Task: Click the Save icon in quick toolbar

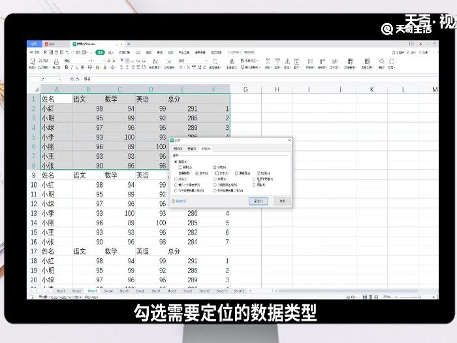Action: click(45, 52)
